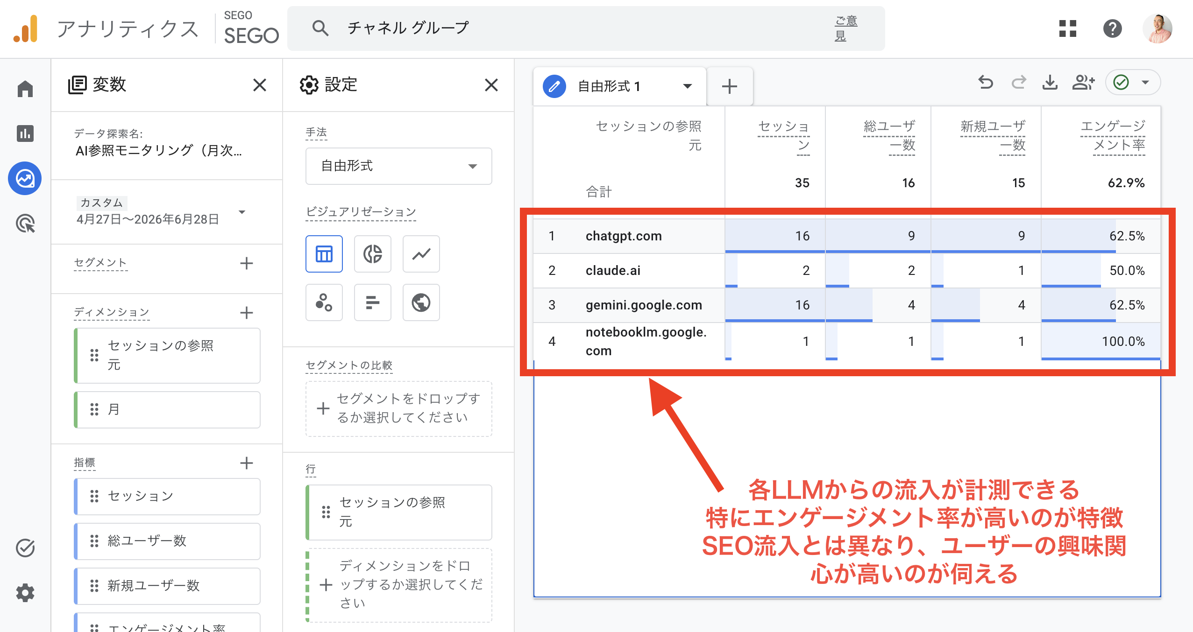Click the ご意見 feedback link
The image size is (1193, 632).
pos(846,28)
